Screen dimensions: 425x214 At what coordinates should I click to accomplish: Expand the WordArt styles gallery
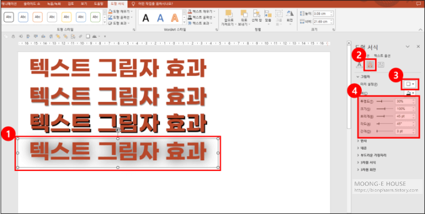(x=185, y=24)
